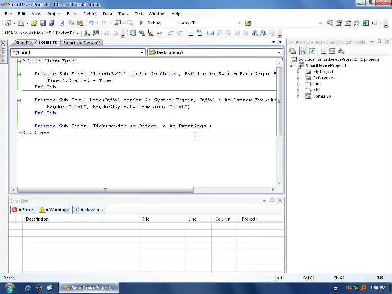This screenshot has width=392, height=294.
Task: Open the Tools menu
Action: click(123, 14)
